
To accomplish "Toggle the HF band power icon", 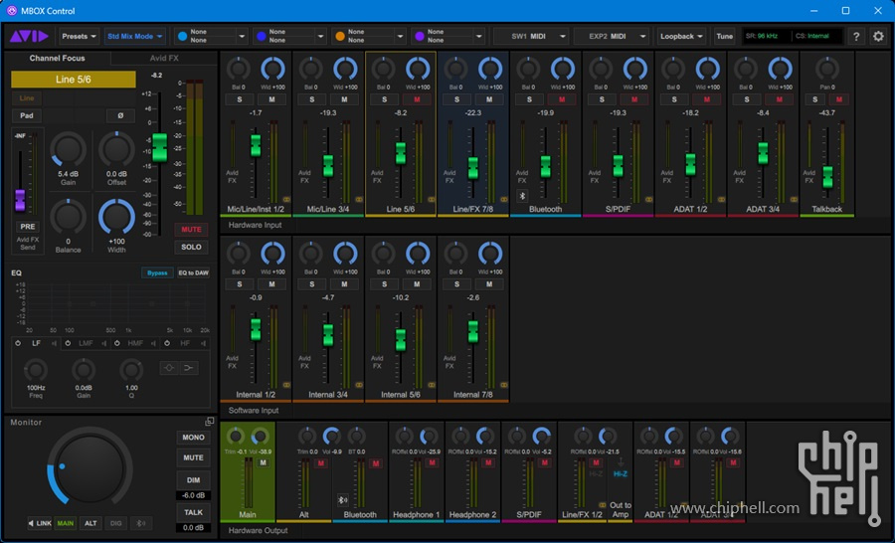I will [167, 343].
